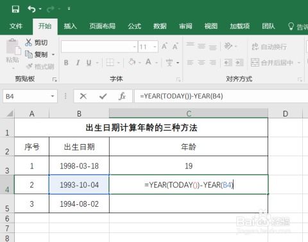Click the Select All corner triangle
The height and width of the screenshot is (242, 308).
[x=10, y=113]
